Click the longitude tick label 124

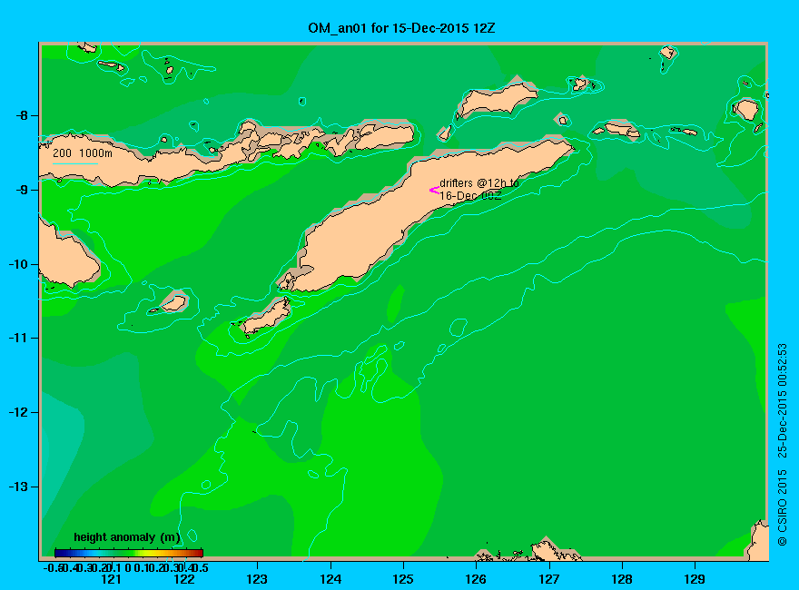pos(330,579)
